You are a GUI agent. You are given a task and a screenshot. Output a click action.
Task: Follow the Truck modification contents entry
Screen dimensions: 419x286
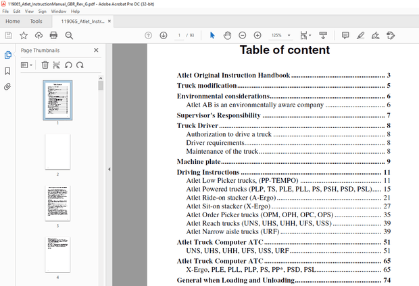(284, 86)
